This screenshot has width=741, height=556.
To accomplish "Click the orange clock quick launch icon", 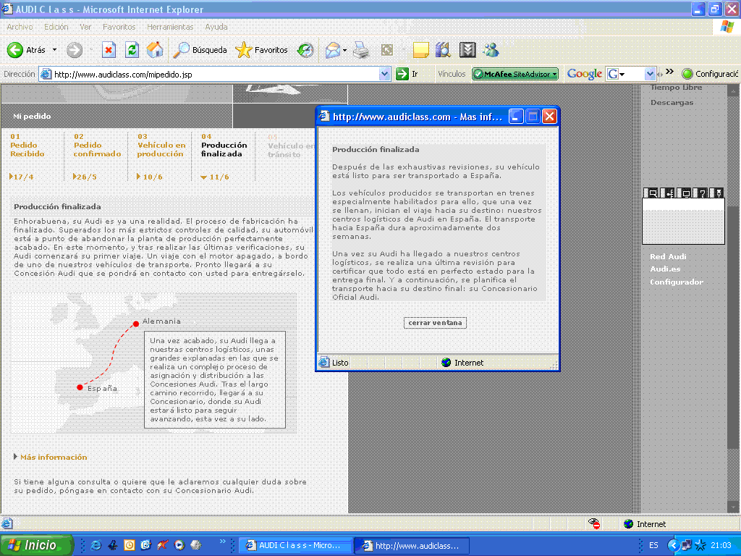I will [x=129, y=545].
